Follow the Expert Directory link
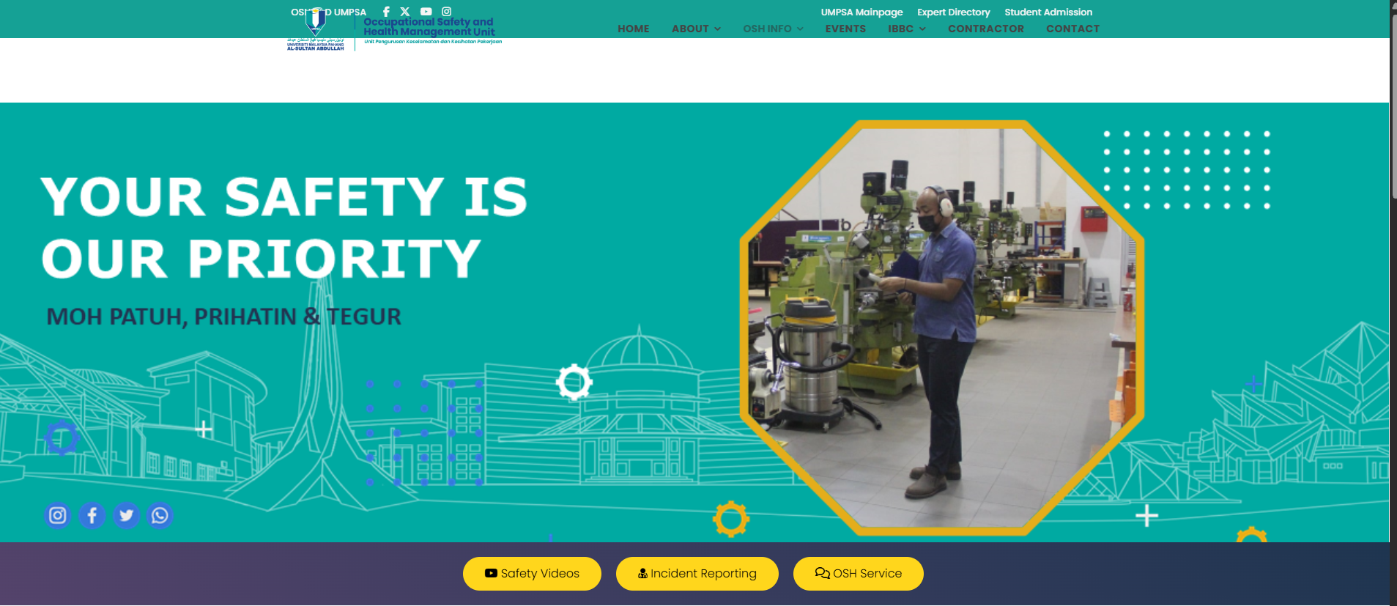Viewport: 1397px width, 606px height. 953,12
